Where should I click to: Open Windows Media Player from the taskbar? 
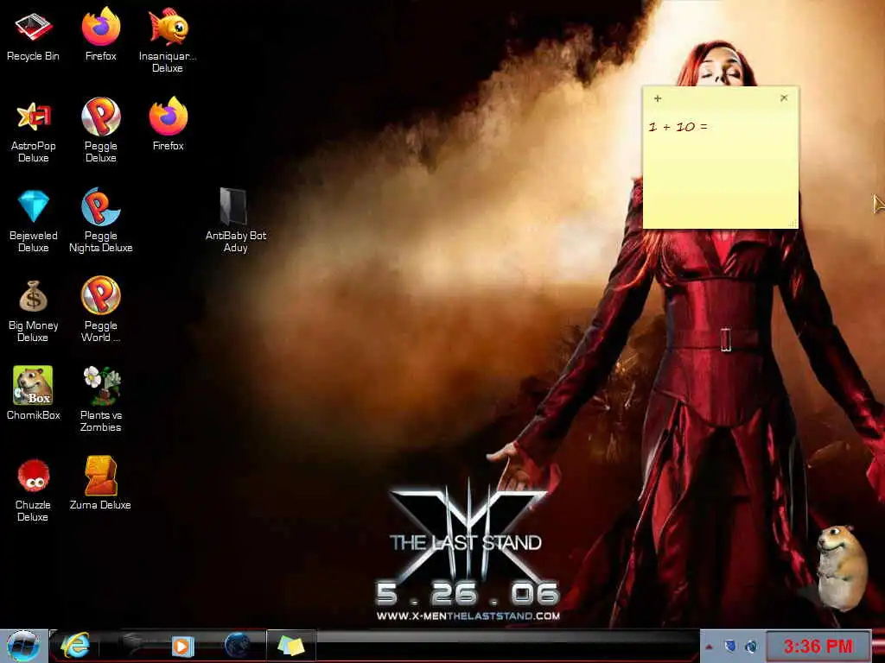[182, 646]
